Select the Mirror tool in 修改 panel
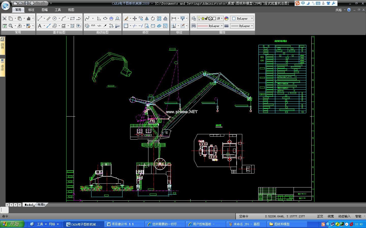Viewport: 366px width, 228px height. point(147,18)
